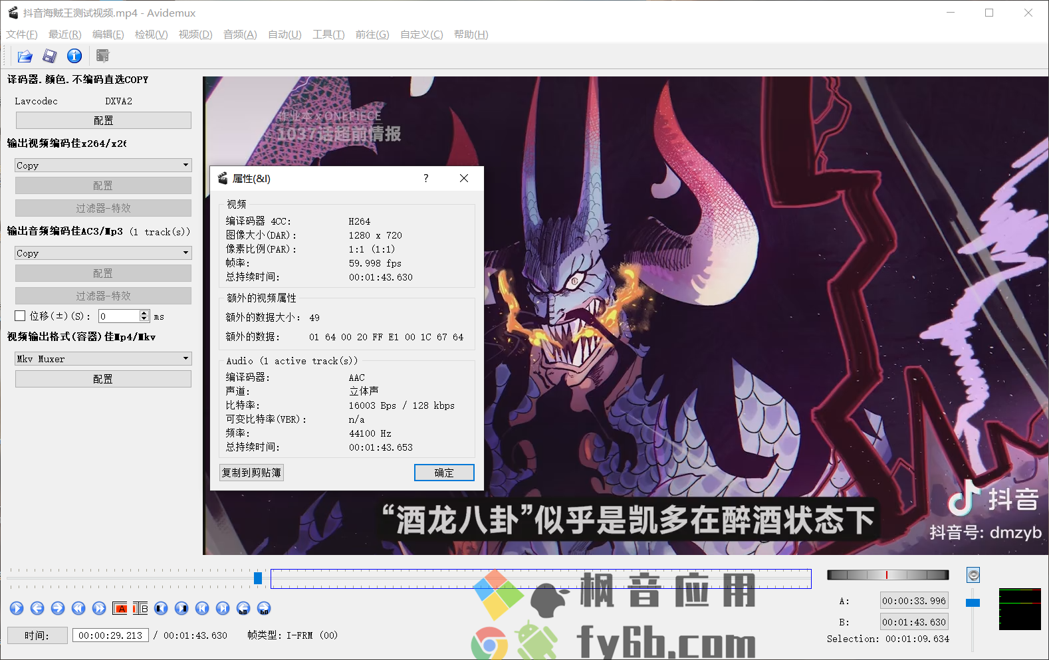Click the 帧类型: I-FRM (00) text
Image resolution: width=1049 pixels, height=660 pixels.
pos(292,635)
